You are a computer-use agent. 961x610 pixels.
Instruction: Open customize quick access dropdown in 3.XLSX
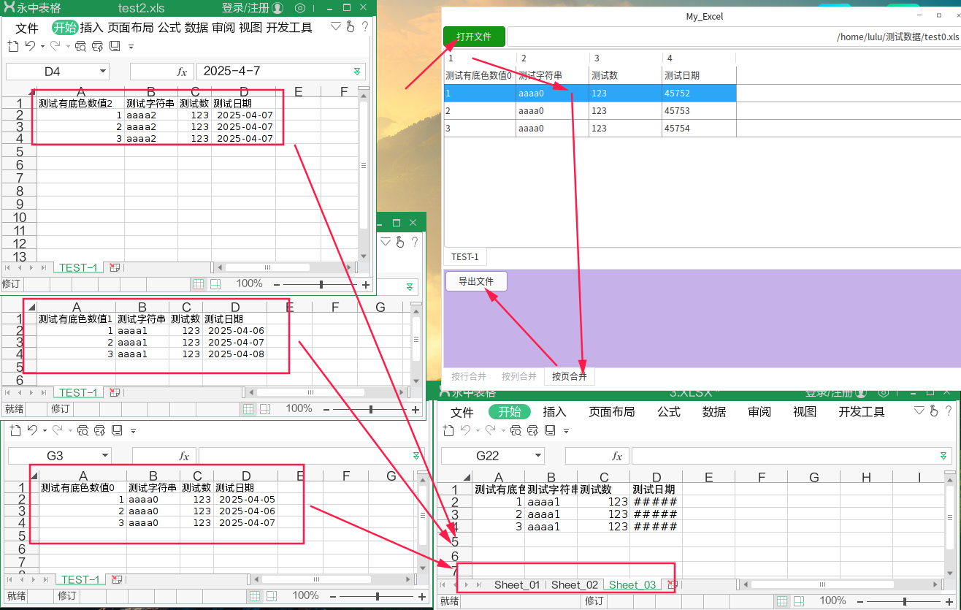point(566,431)
